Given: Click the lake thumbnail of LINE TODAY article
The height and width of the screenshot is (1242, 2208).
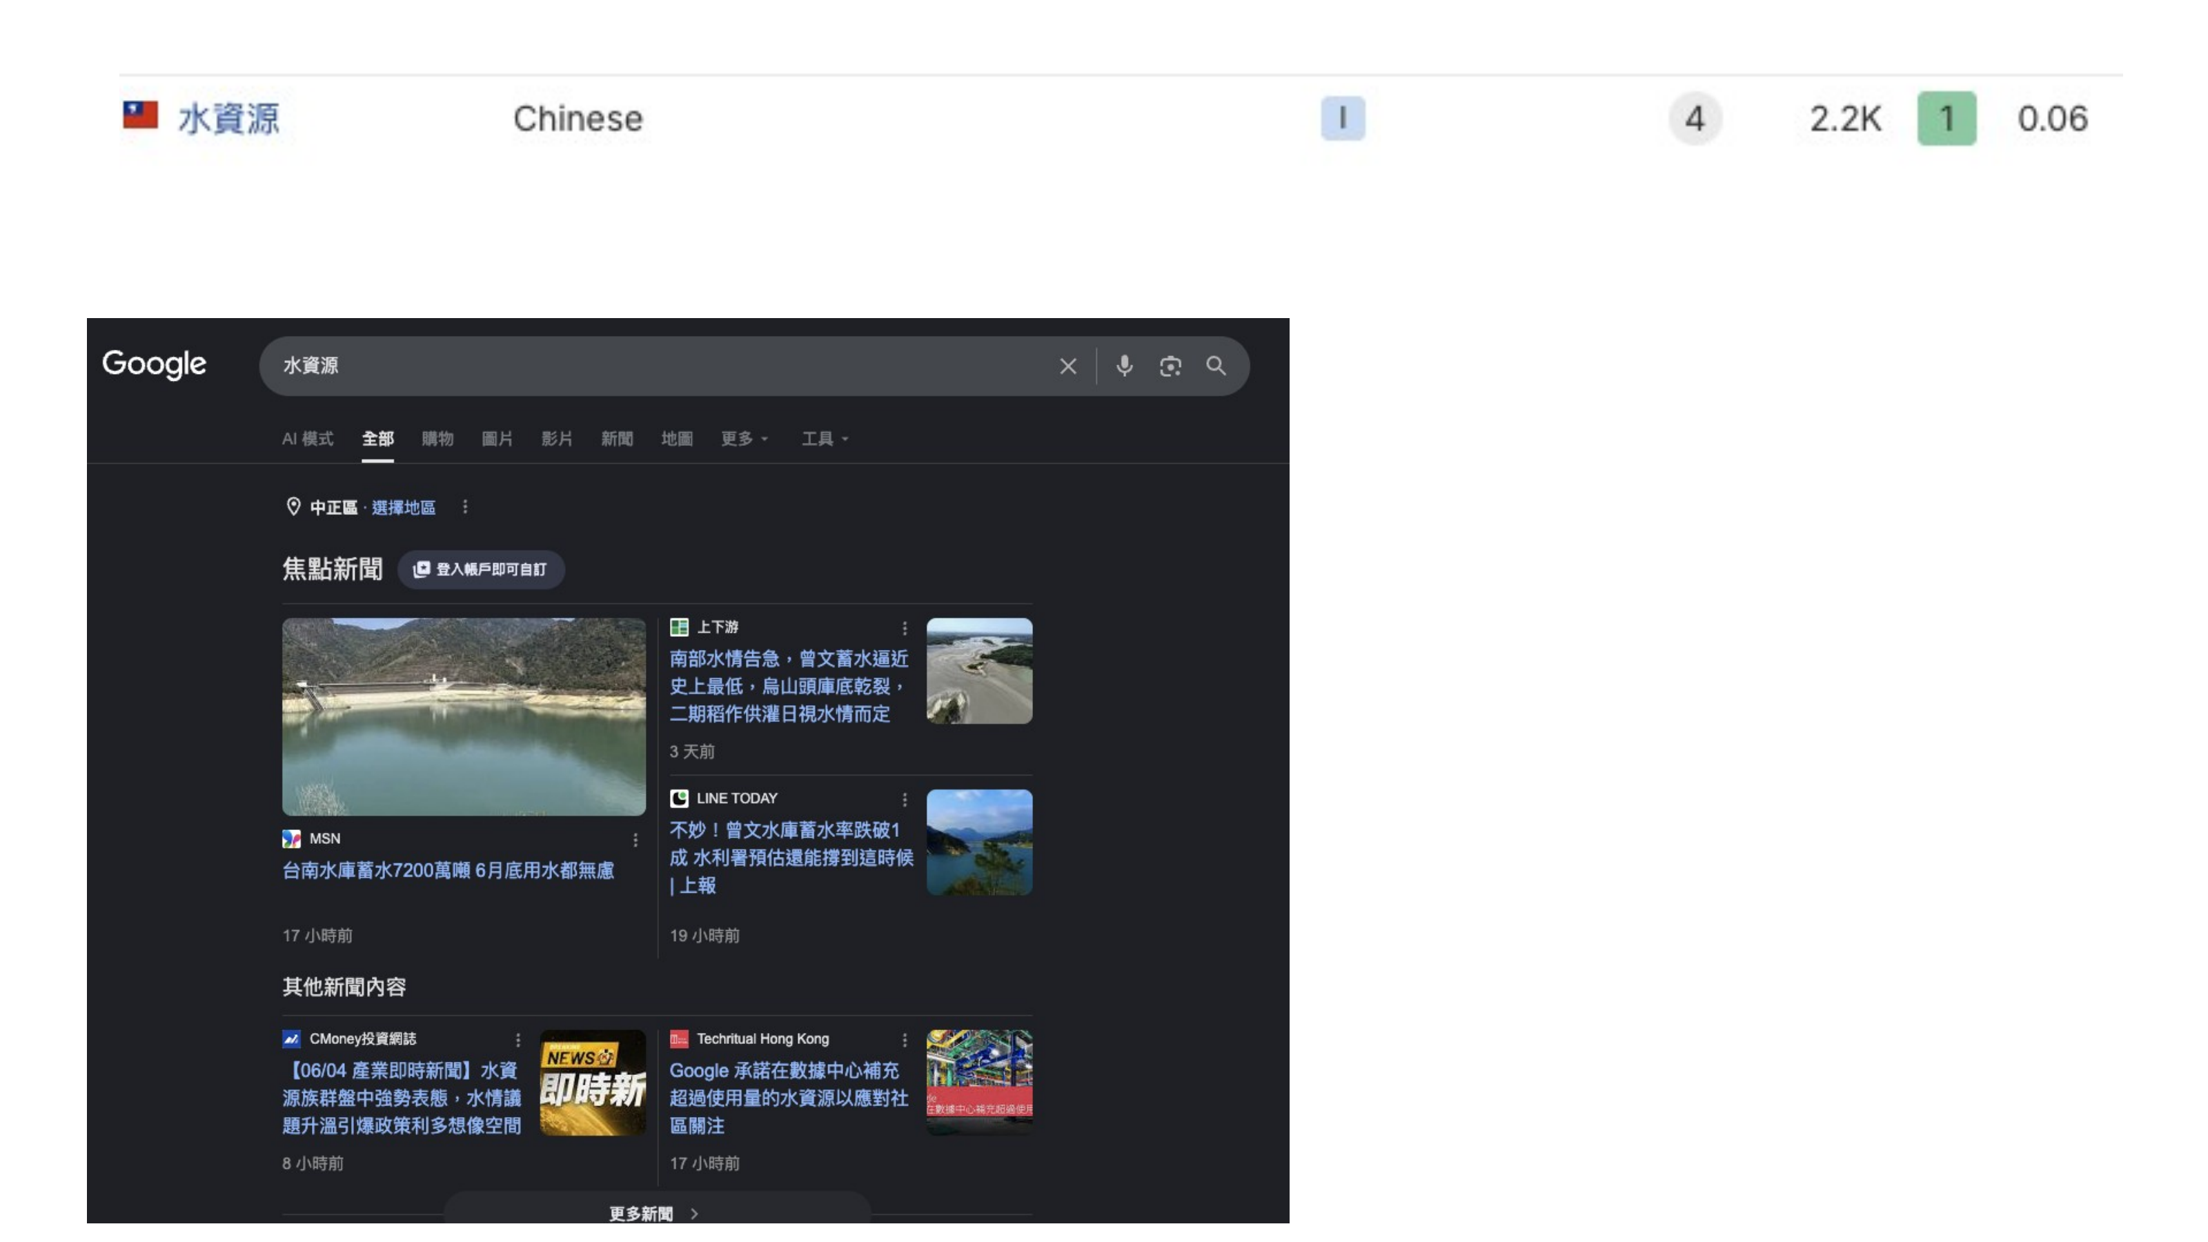Looking at the screenshot, I should pos(979,842).
